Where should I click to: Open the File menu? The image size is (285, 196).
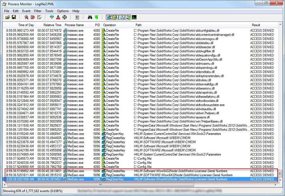[x=7, y=11]
